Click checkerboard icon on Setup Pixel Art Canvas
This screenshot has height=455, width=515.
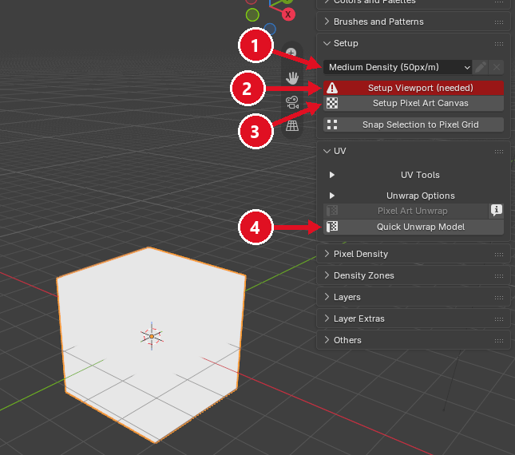tap(332, 103)
